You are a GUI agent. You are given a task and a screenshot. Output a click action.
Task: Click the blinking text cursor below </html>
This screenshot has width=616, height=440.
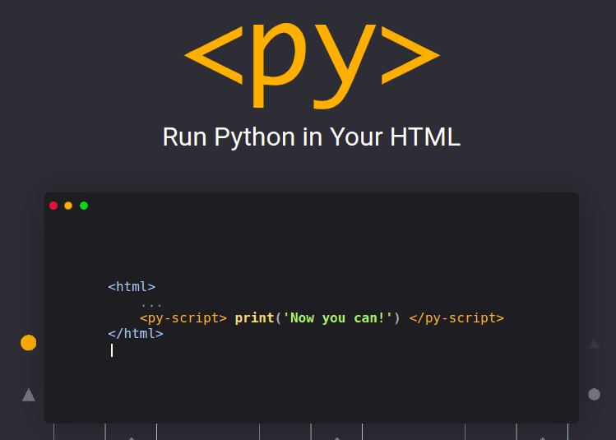pos(112,350)
